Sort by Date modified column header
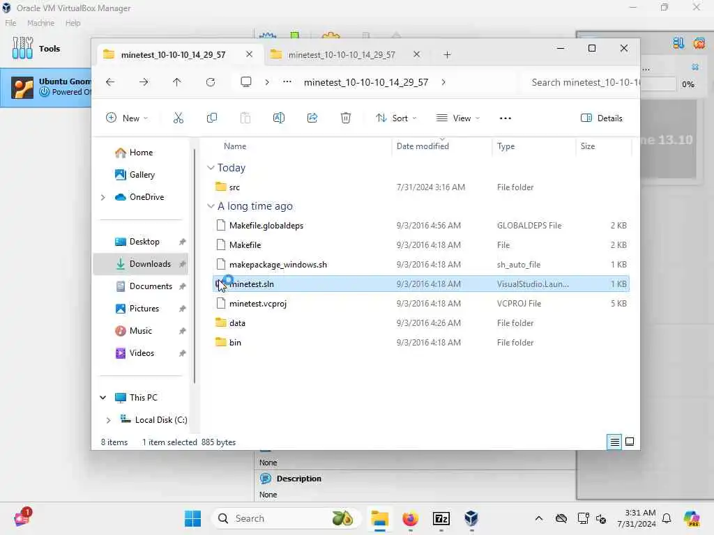 [423, 146]
